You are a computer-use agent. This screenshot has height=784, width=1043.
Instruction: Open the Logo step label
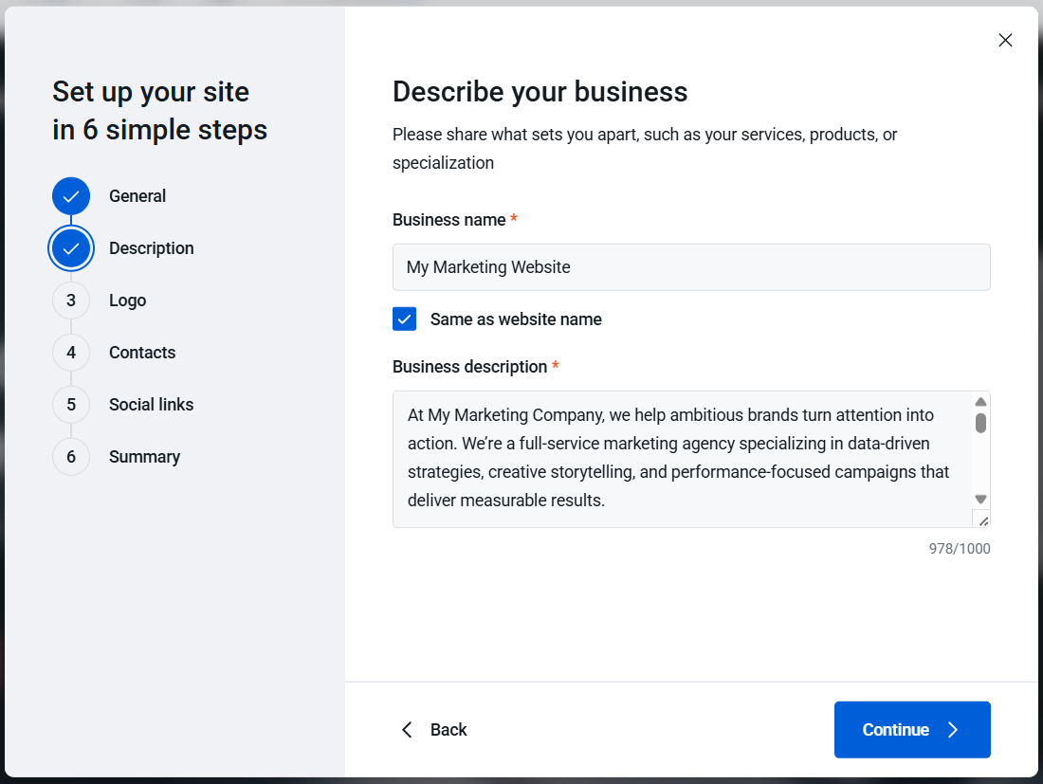(127, 301)
